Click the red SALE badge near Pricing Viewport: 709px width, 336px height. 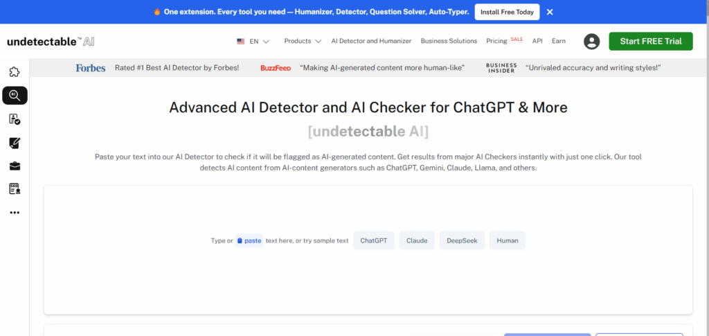coord(517,39)
